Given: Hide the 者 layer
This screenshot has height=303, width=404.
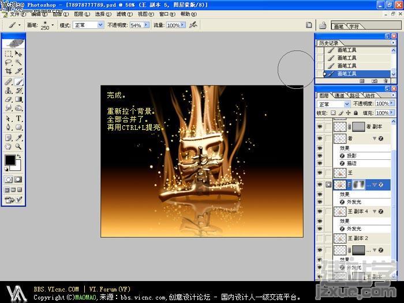Looking at the screenshot, I should (x=320, y=139).
